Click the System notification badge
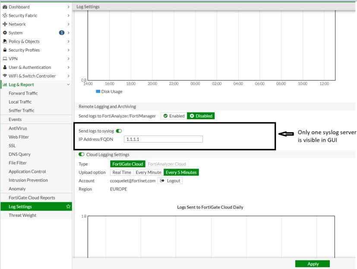The image size is (357, 269). pyautogui.click(x=61, y=33)
